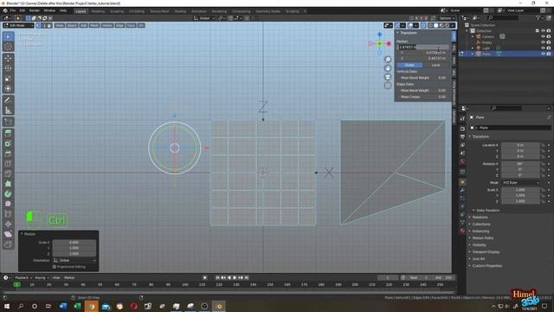Image resolution: width=554 pixels, height=312 pixels.
Task: Click the Scale X field in Resize panel
Action: tap(74, 243)
